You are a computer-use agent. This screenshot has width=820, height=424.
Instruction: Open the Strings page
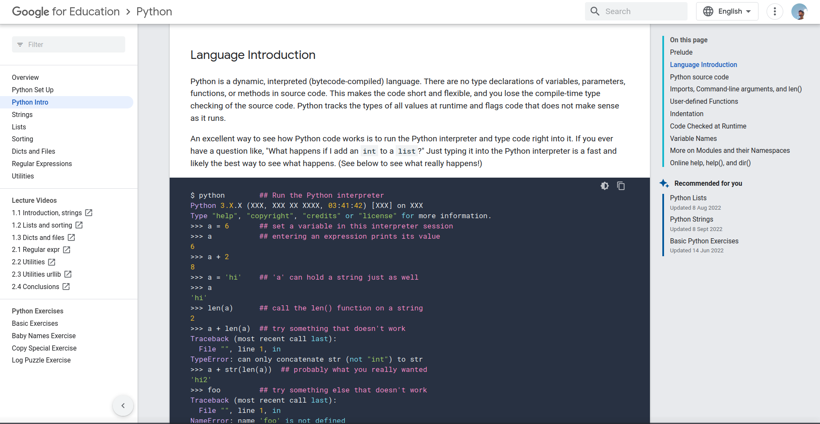pos(22,114)
